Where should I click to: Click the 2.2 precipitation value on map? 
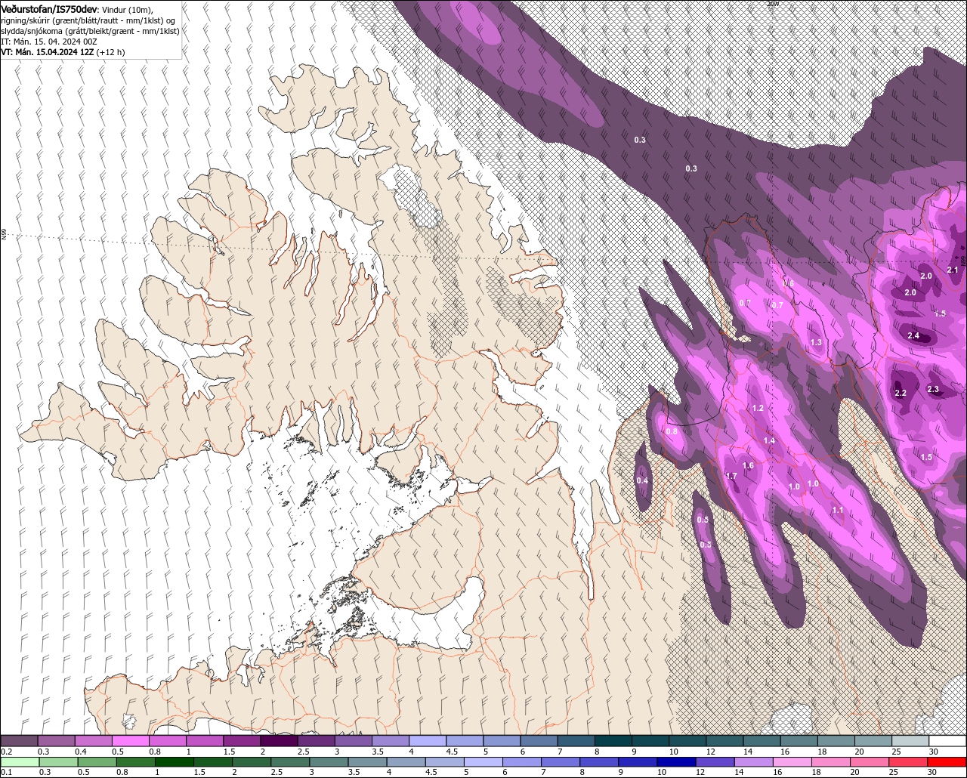point(901,394)
